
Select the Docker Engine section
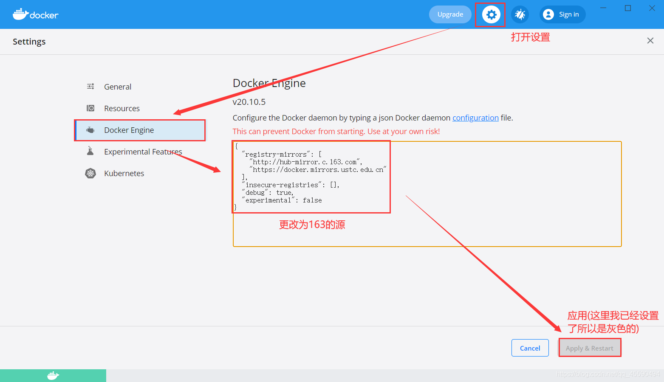point(140,130)
